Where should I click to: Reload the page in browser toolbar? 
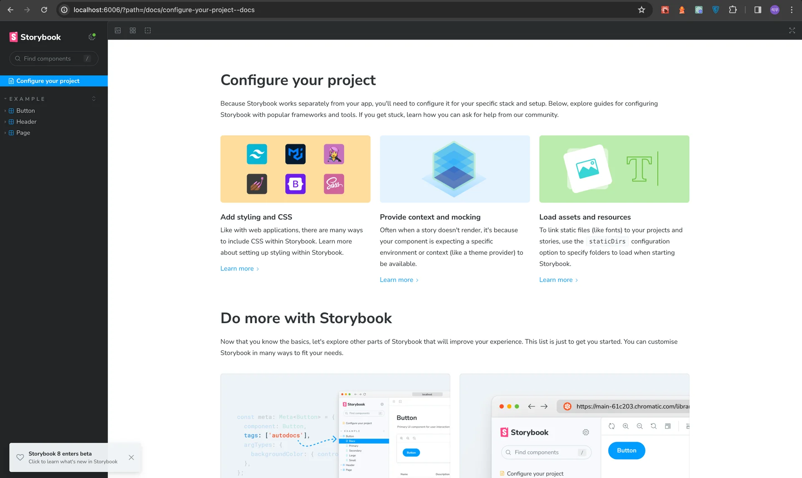point(44,10)
